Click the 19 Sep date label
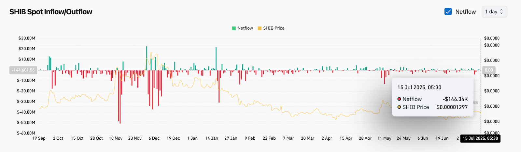Image resolution: width=521 pixels, height=152 pixels. coord(39,138)
